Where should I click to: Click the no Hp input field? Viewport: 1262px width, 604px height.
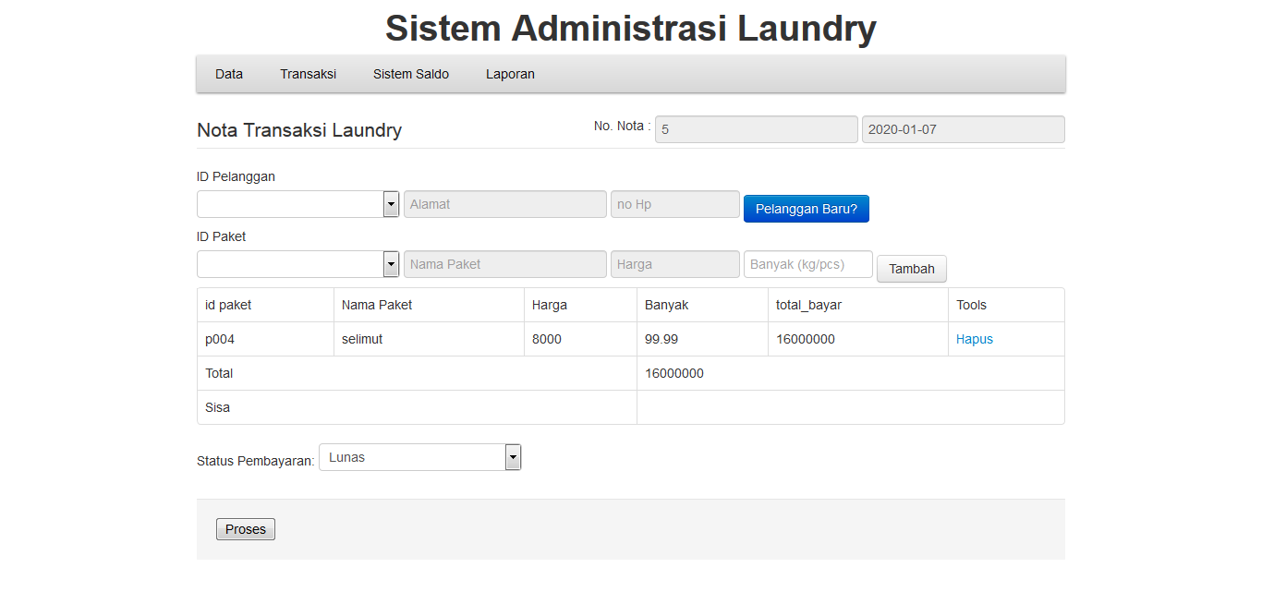coord(674,203)
